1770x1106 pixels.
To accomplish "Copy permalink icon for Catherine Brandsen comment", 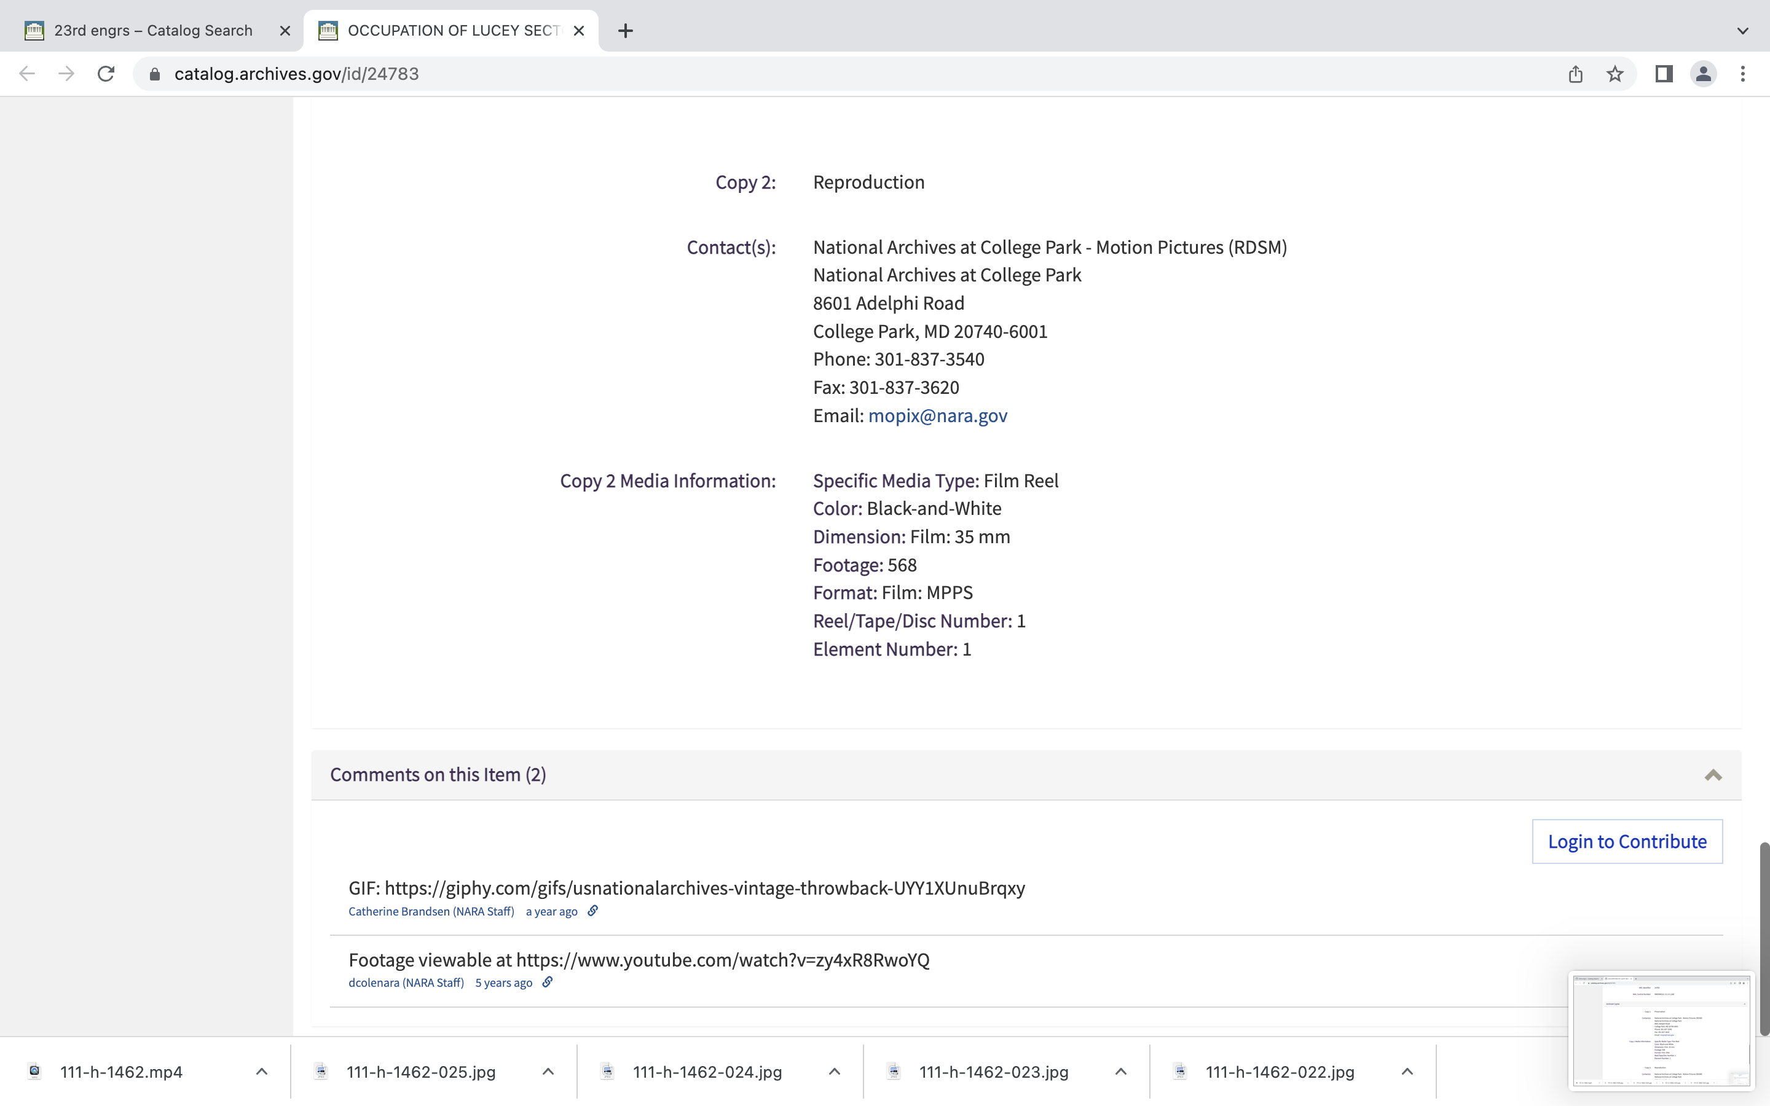I will click(592, 911).
